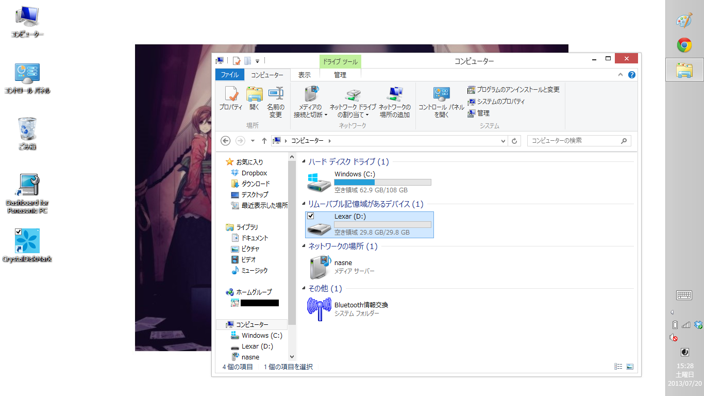704x396 pixels.
Task: Collapse the ネットワークの場所 group
Action: pyautogui.click(x=304, y=247)
